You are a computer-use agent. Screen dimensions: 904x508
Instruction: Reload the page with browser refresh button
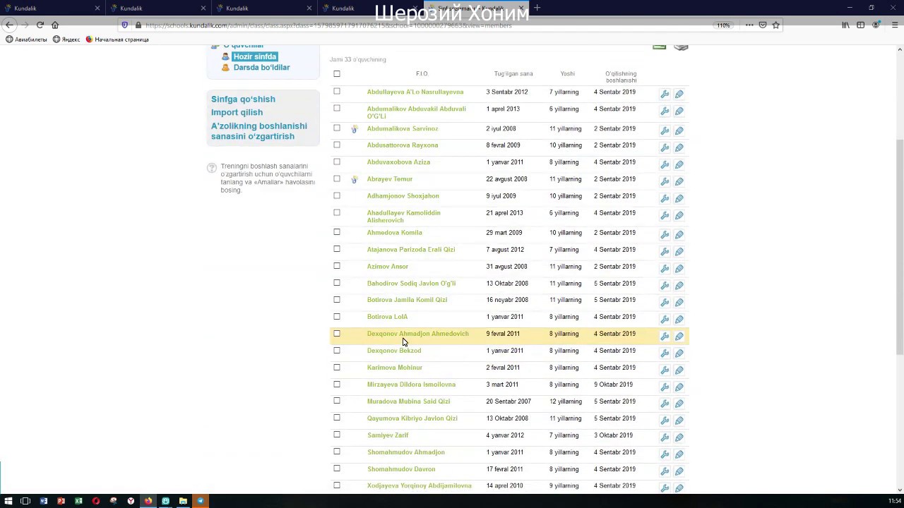click(x=40, y=25)
